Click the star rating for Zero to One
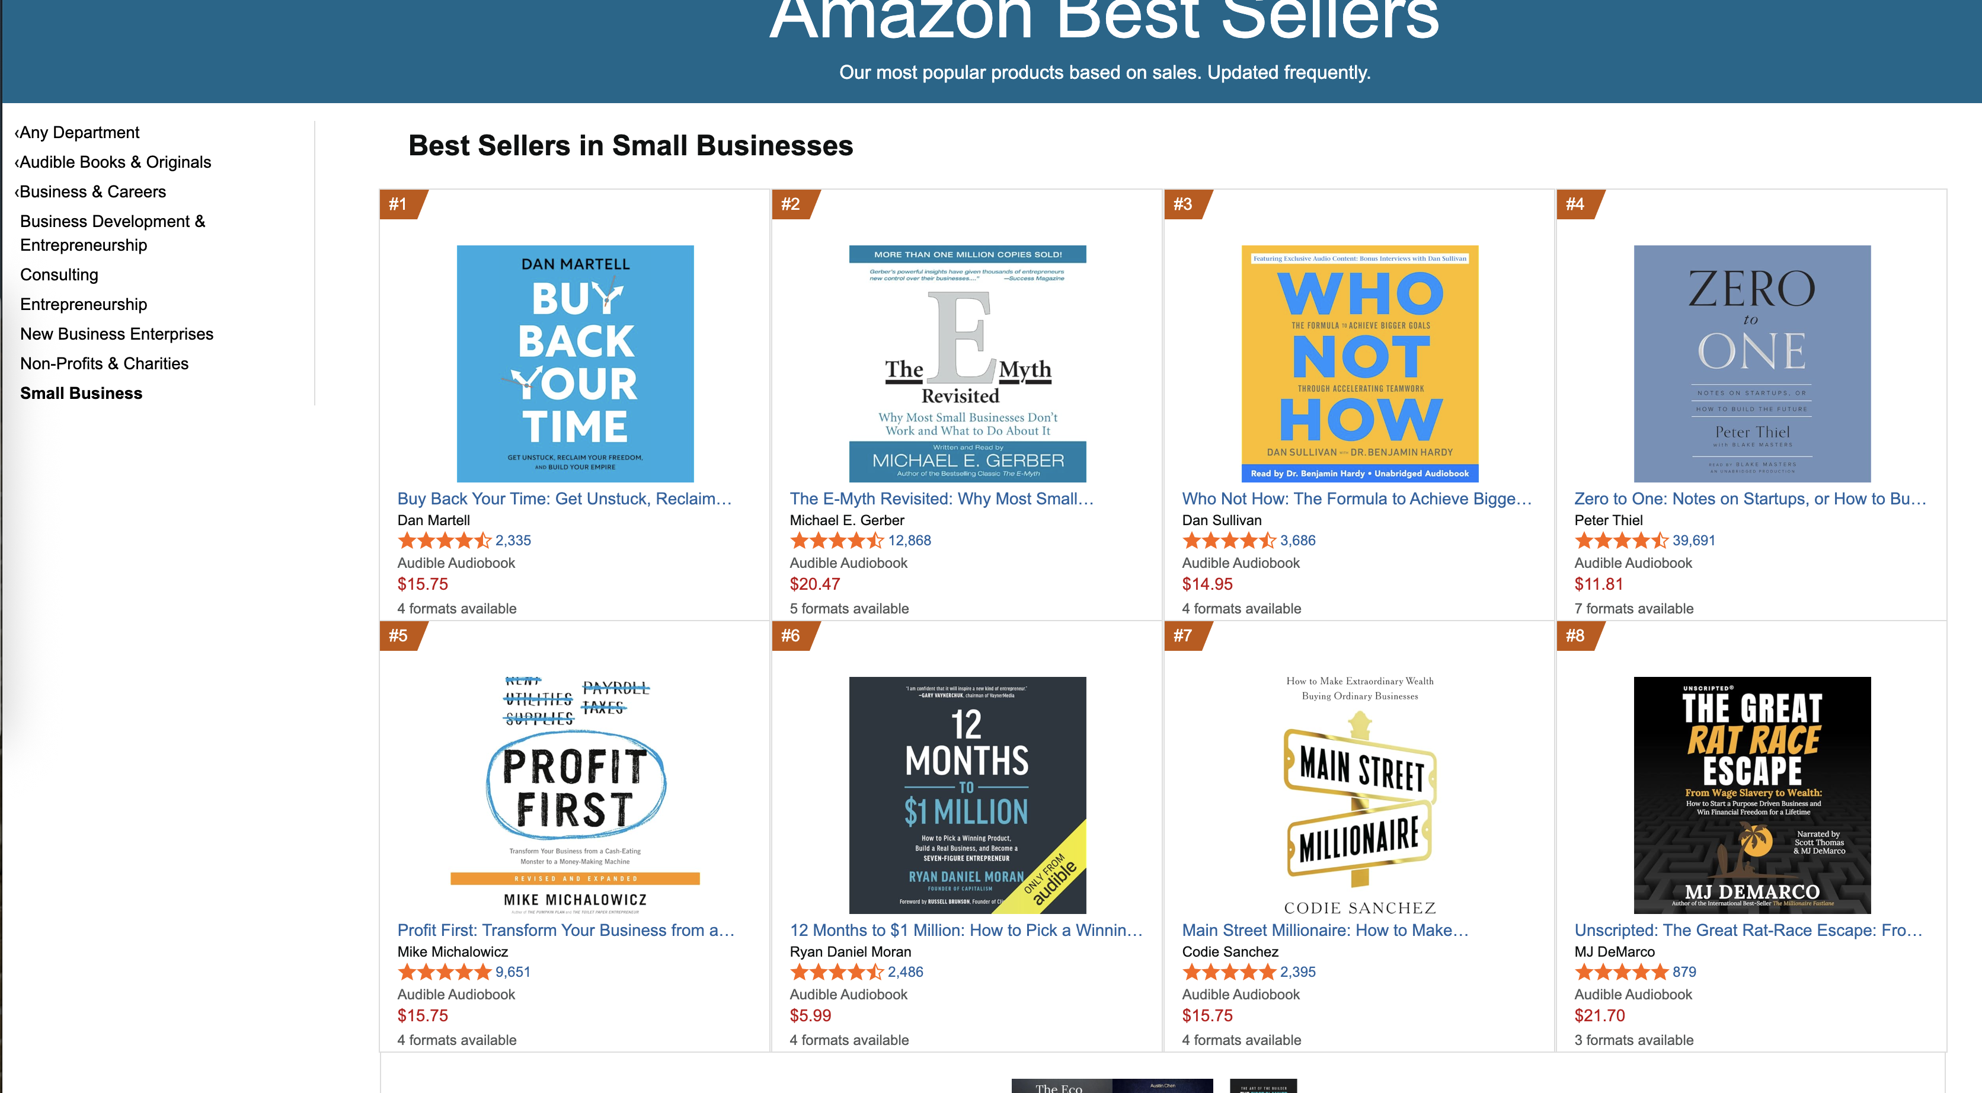 (1621, 541)
